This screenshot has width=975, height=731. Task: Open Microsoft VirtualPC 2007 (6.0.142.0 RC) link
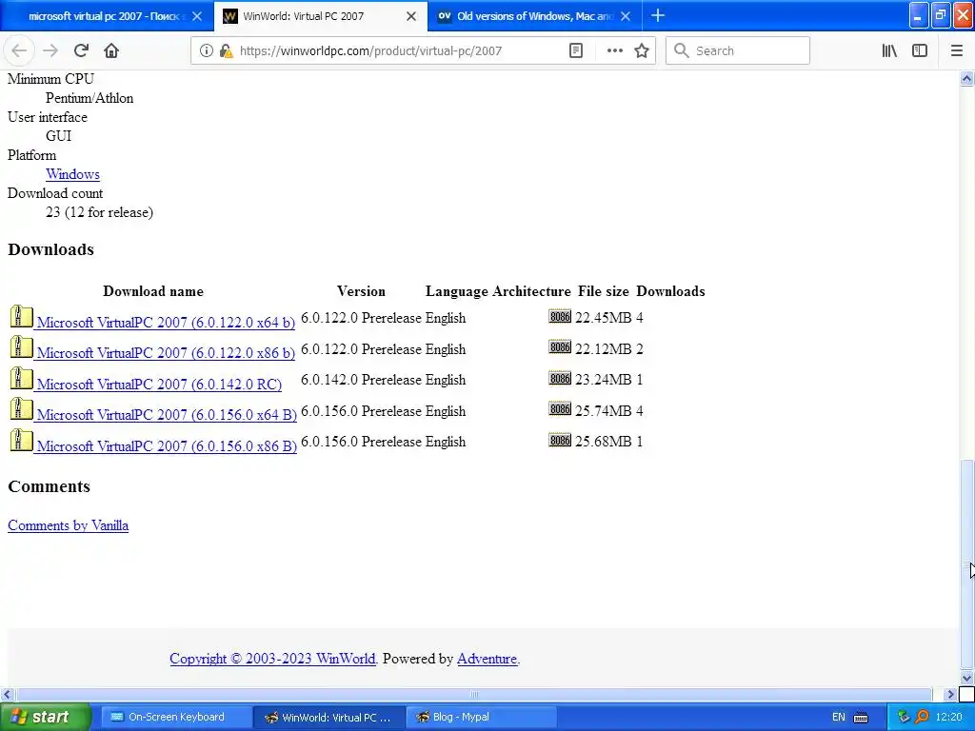pyautogui.click(x=159, y=385)
